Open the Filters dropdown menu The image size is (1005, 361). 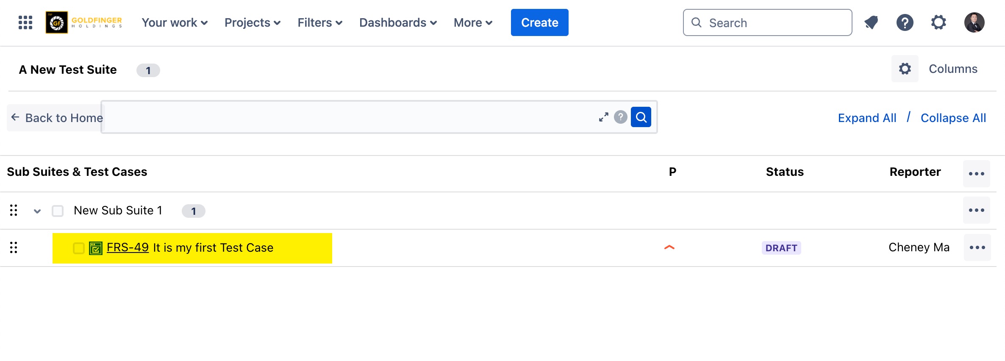pos(320,22)
